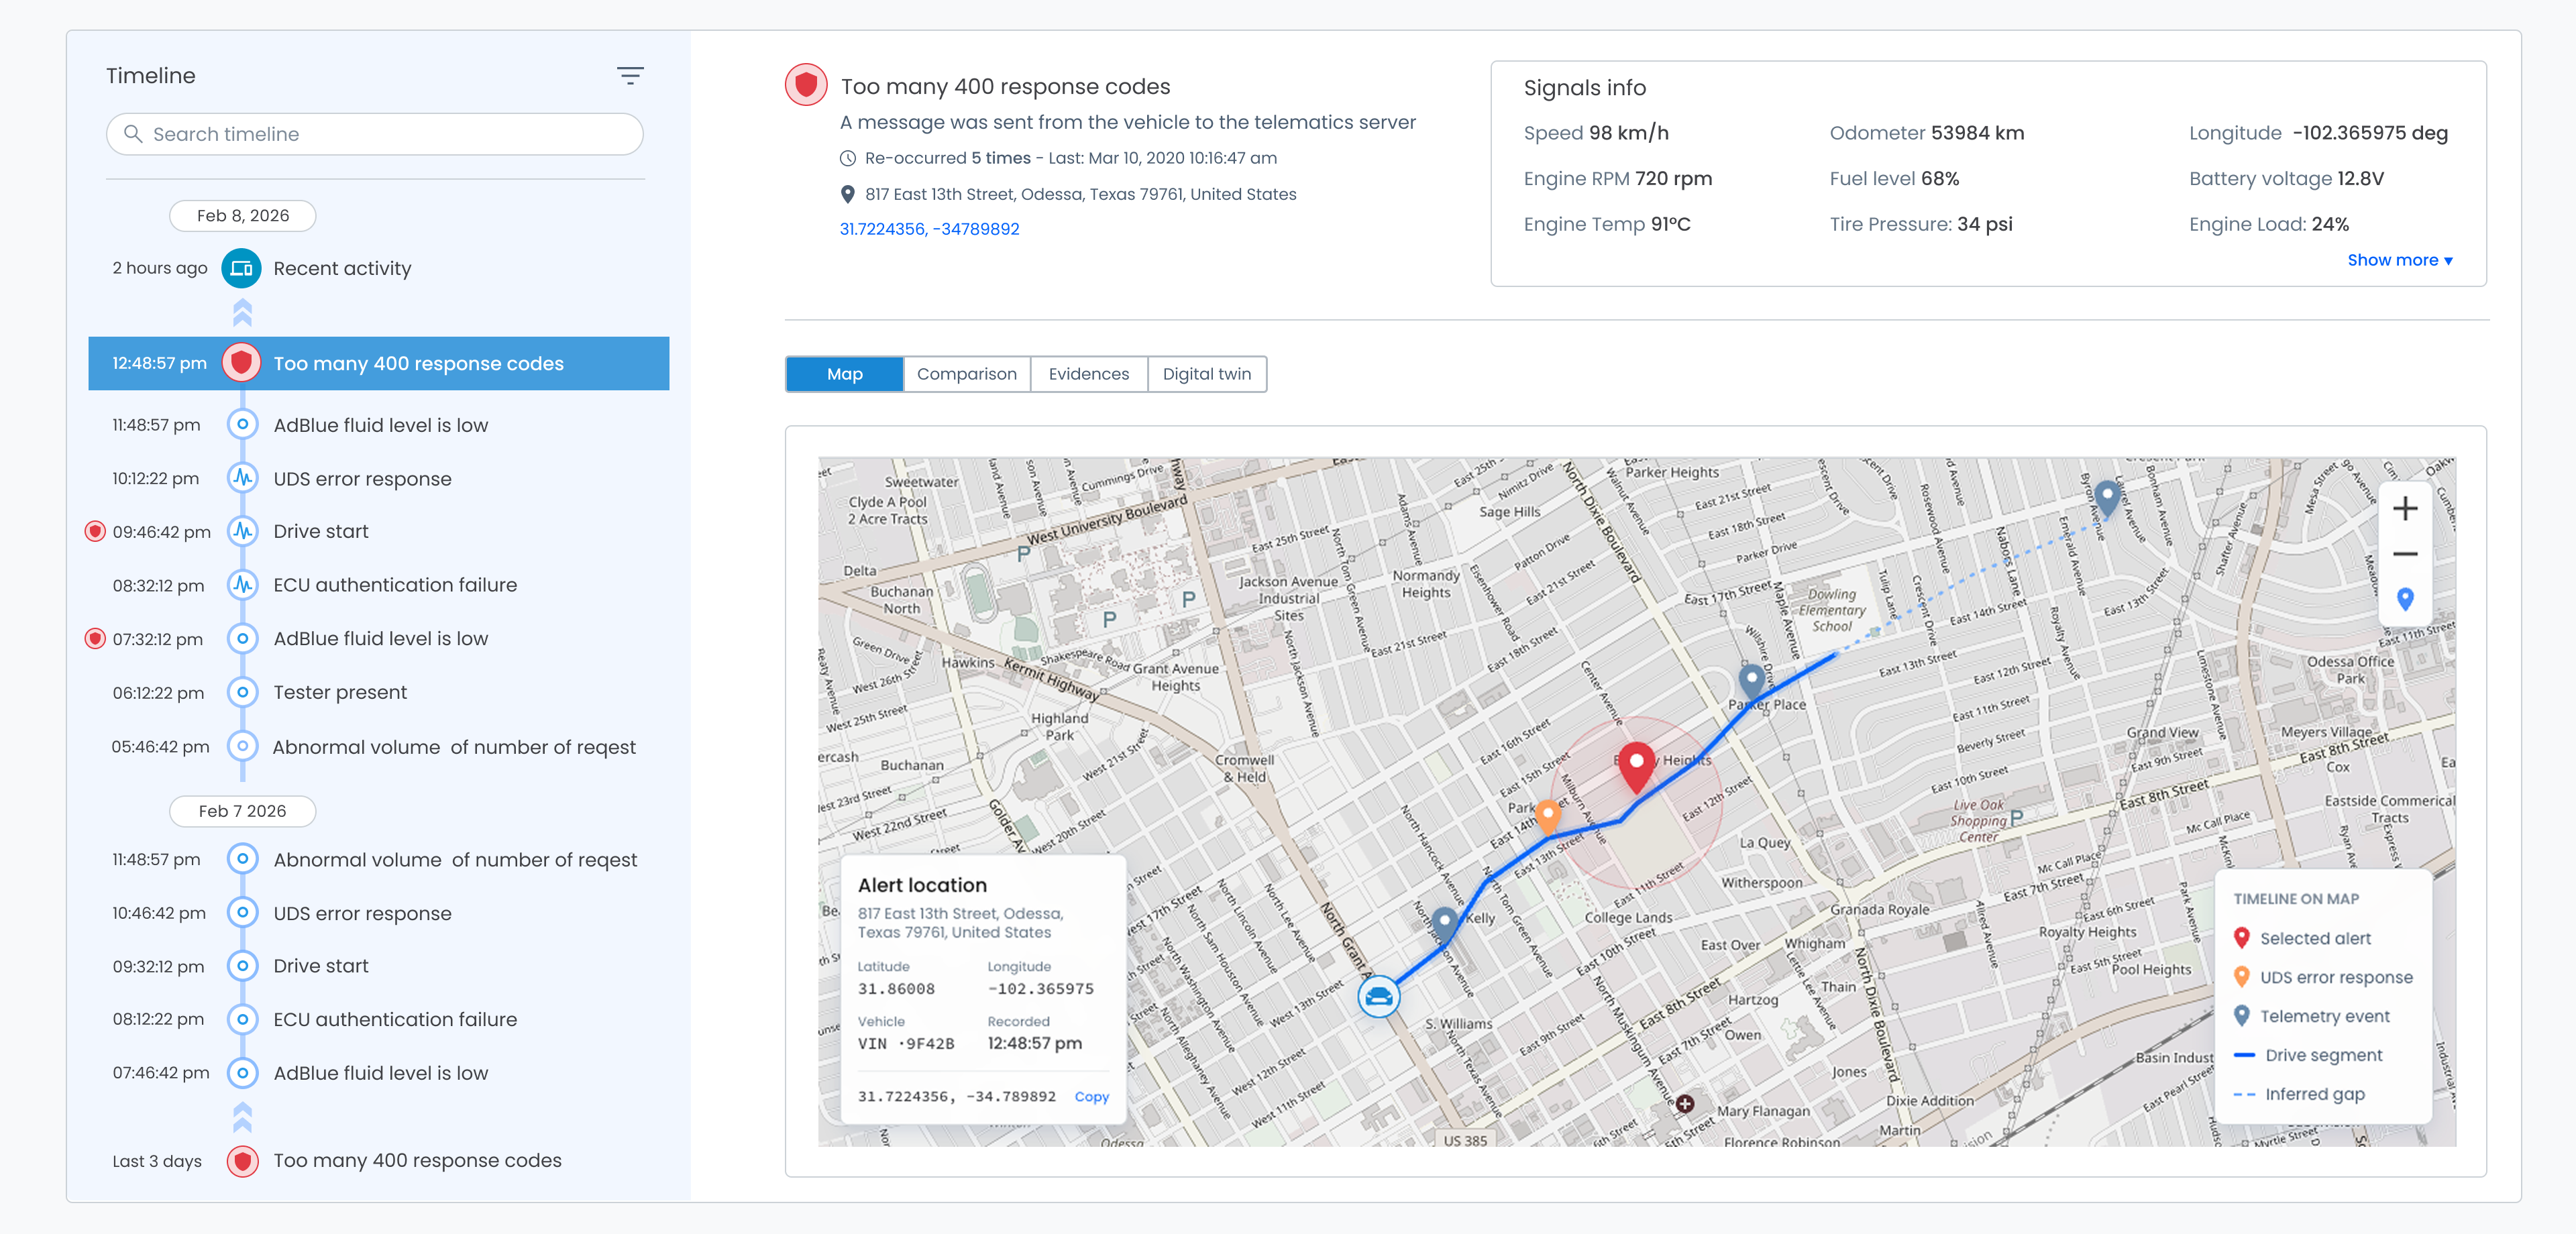Open the Last 3 days Too many 400 response codes alert

point(378,1161)
